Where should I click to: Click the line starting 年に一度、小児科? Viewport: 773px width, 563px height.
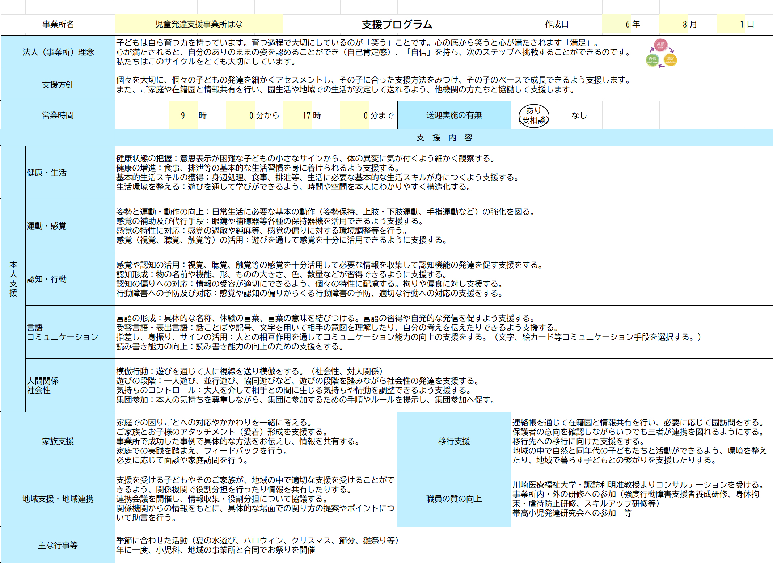[216, 550]
